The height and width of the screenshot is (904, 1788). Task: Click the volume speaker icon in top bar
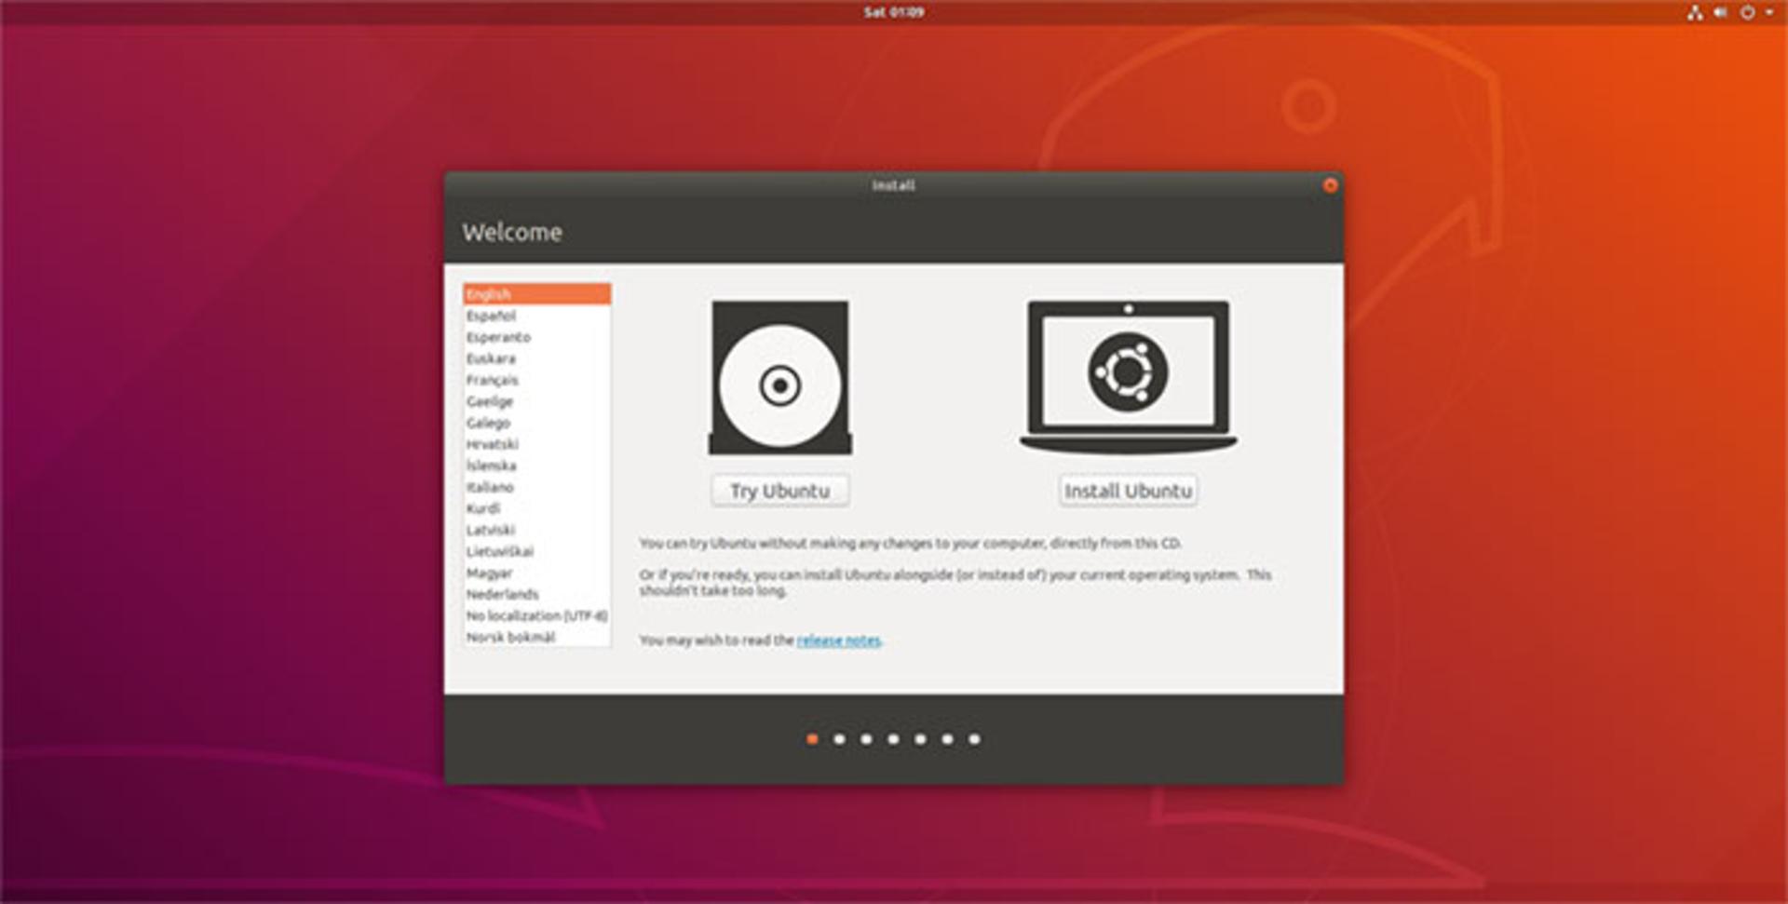(1720, 12)
